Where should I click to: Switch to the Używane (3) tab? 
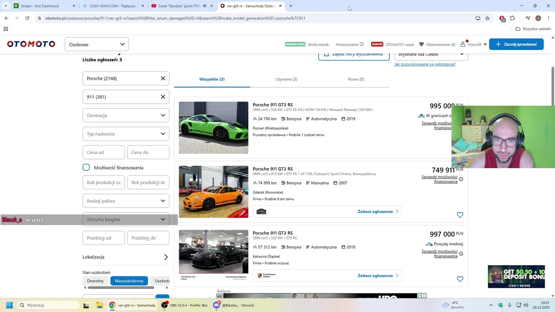pyautogui.click(x=286, y=79)
